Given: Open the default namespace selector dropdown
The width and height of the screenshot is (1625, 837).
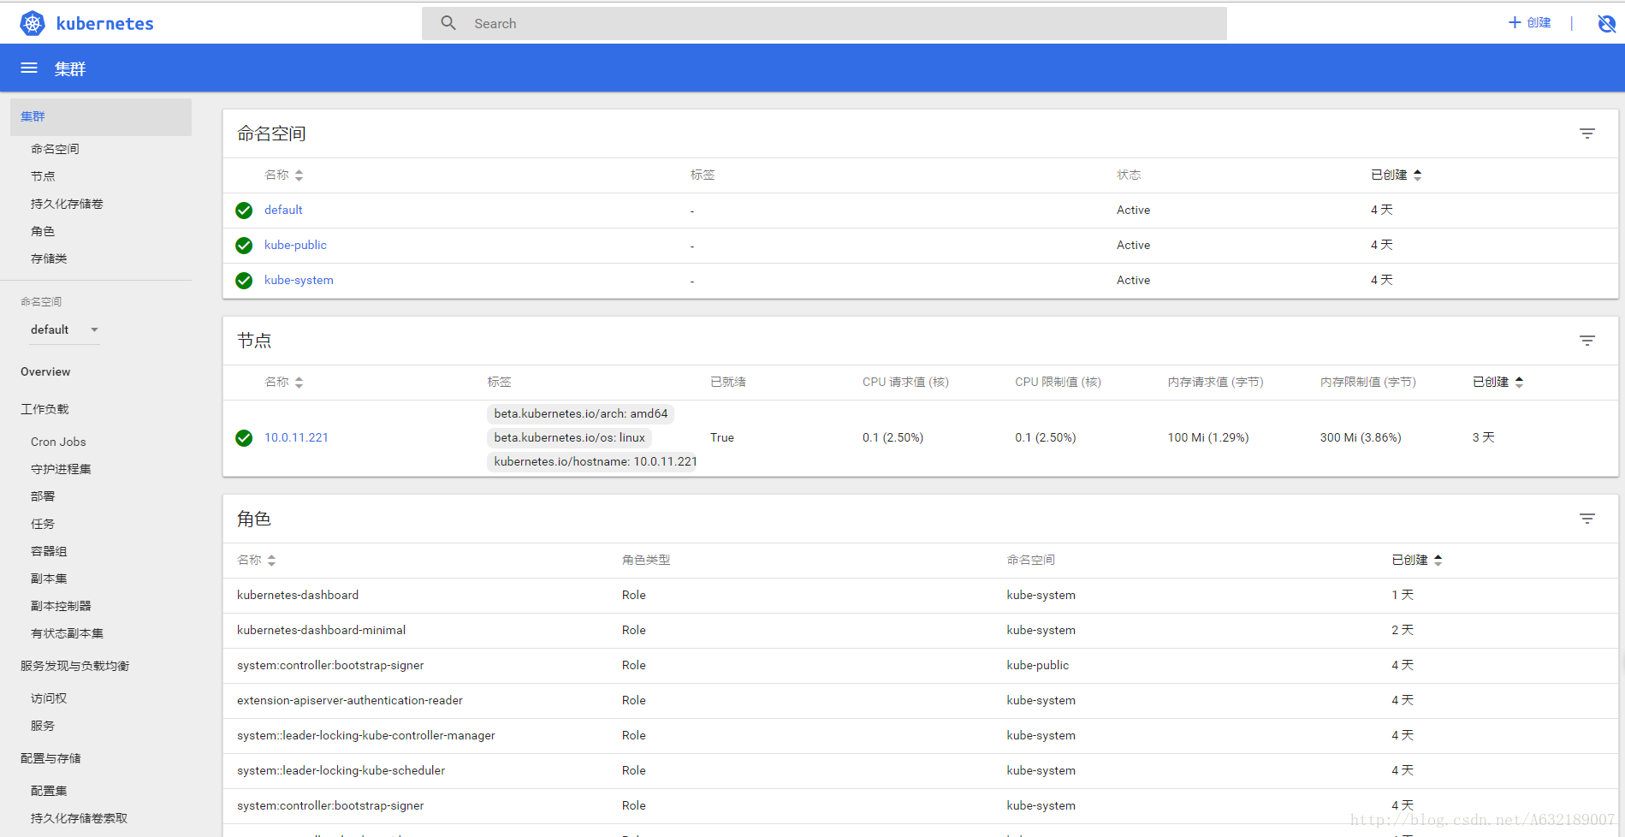Looking at the screenshot, I should click(65, 329).
